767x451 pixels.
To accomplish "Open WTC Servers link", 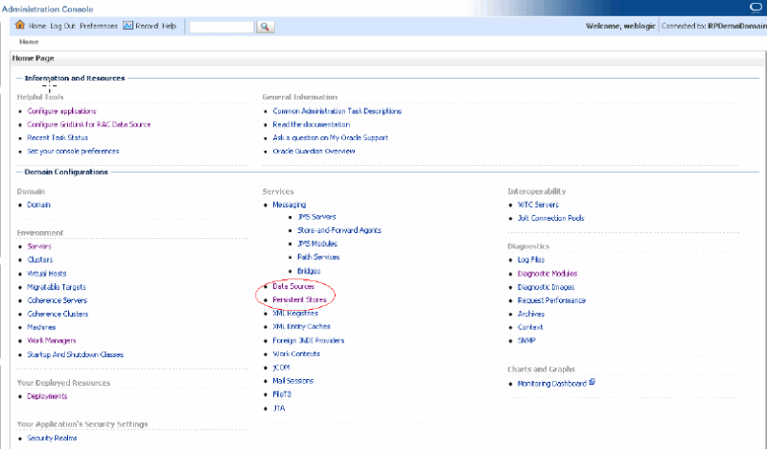I will click(x=538, y=204).
